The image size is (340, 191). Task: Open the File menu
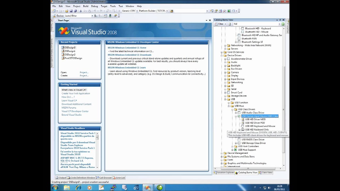54,6
